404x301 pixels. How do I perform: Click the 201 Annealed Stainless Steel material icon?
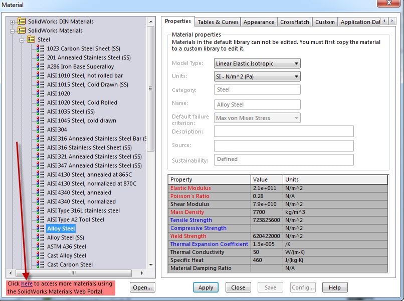click(x=40, y=57)
